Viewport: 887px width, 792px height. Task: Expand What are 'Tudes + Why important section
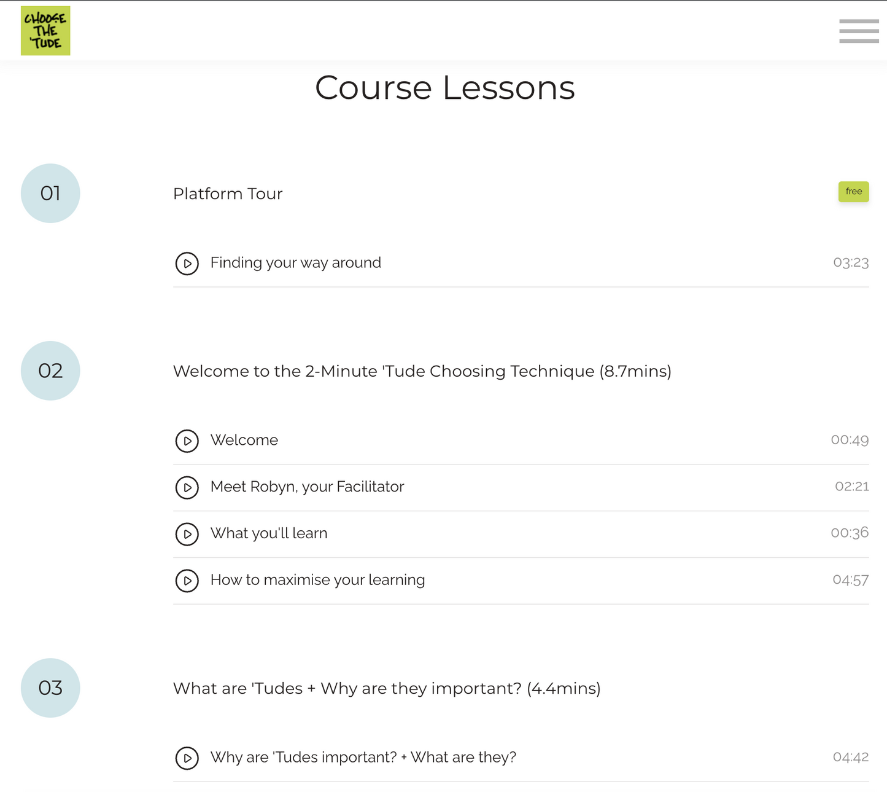[x=387, y=689]
